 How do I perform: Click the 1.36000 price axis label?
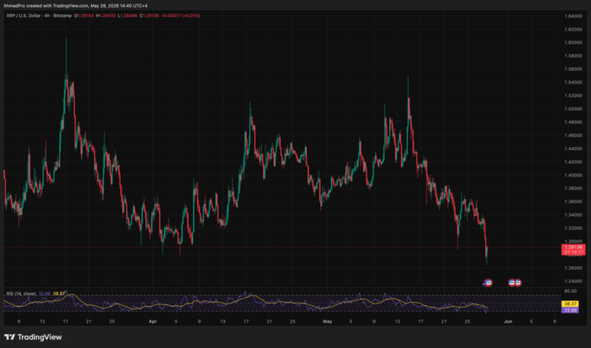(573, 201)
